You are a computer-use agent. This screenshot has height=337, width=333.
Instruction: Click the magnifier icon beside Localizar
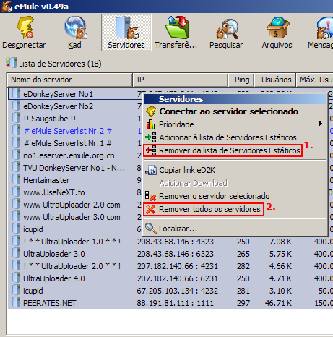coord(151,229)
